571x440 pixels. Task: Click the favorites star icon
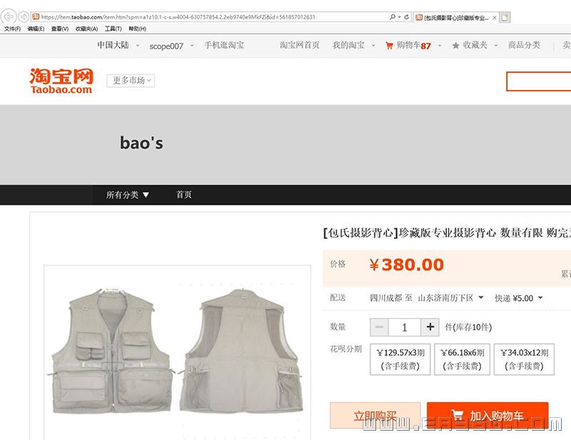(x=455, y=46)
